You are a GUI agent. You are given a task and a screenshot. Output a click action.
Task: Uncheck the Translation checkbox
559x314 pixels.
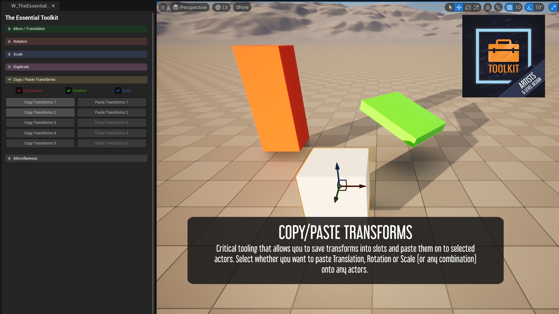19,91
